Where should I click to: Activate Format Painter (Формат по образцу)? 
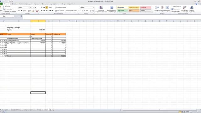(x=10, y=11)
